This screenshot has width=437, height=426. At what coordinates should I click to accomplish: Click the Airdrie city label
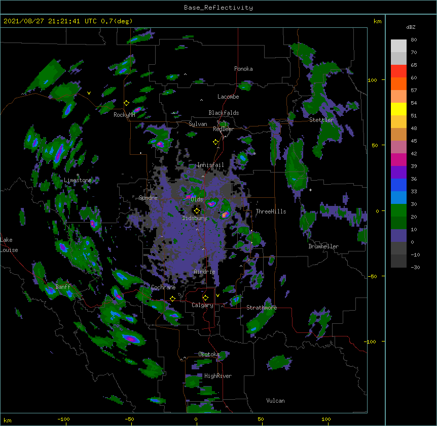(204, 272)
